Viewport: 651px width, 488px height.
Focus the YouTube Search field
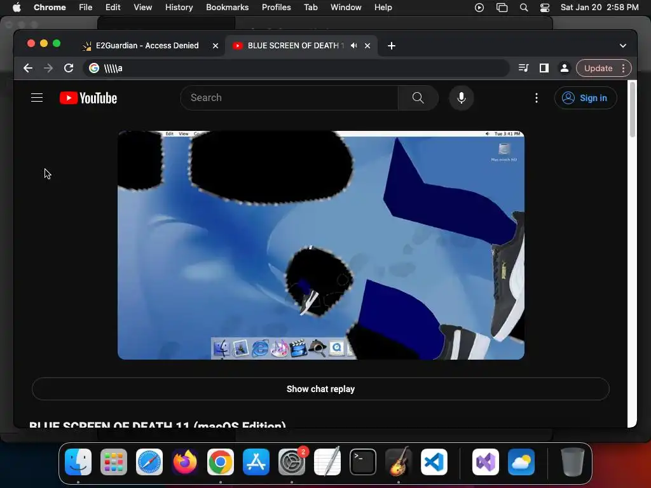[289, 98]
